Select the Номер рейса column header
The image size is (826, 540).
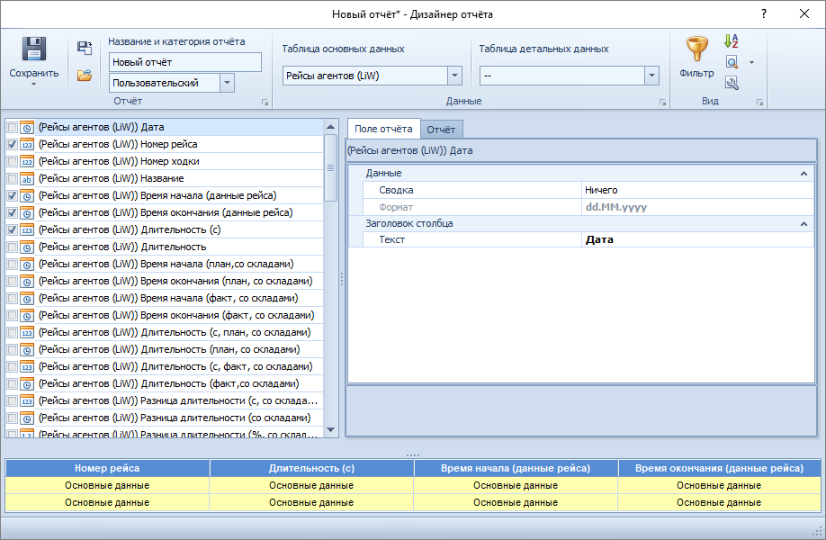[107, 468]
